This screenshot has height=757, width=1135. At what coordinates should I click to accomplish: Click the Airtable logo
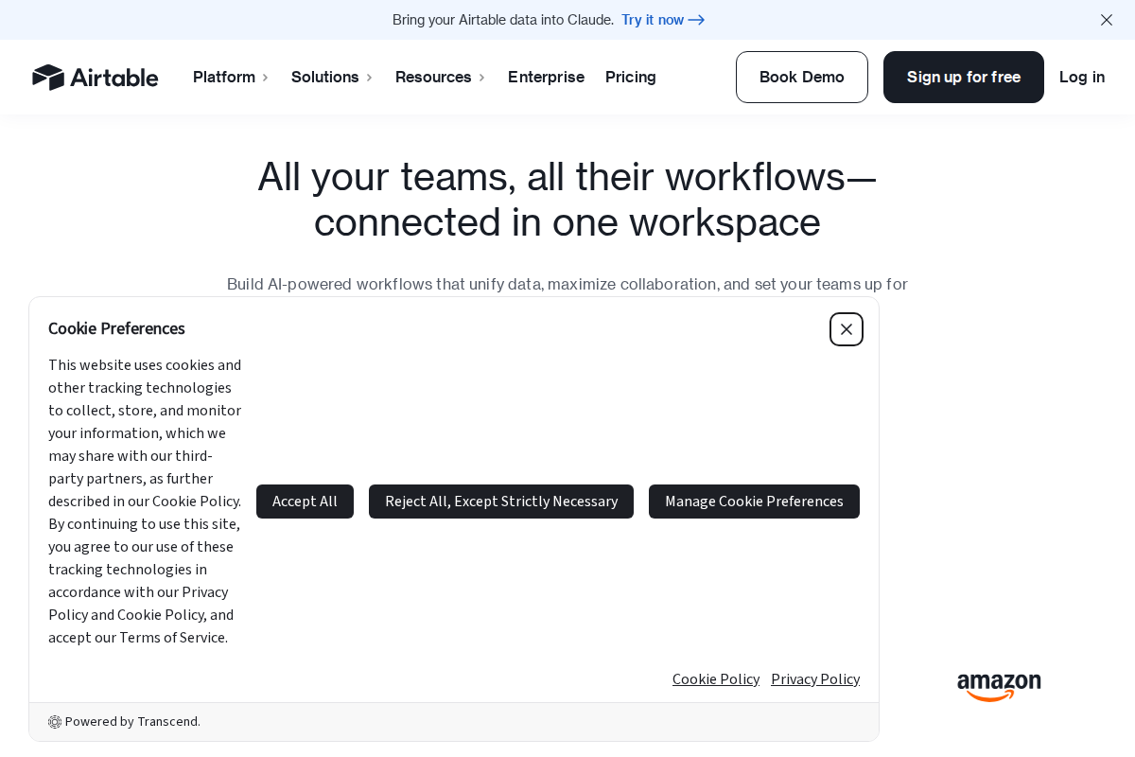tap(95, 78)
